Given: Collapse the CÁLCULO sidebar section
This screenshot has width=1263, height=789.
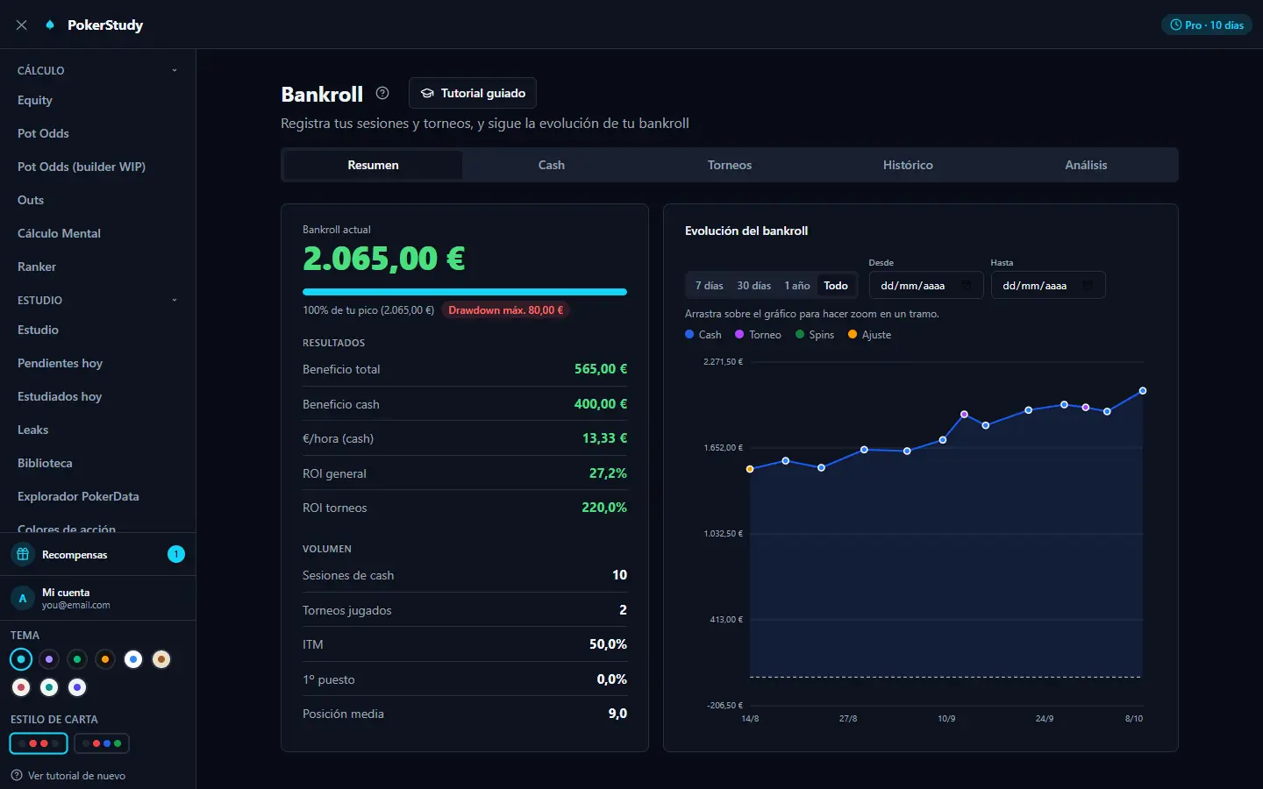Looking at the screenshot, I should pyautogui.click(x=97, y=70).
